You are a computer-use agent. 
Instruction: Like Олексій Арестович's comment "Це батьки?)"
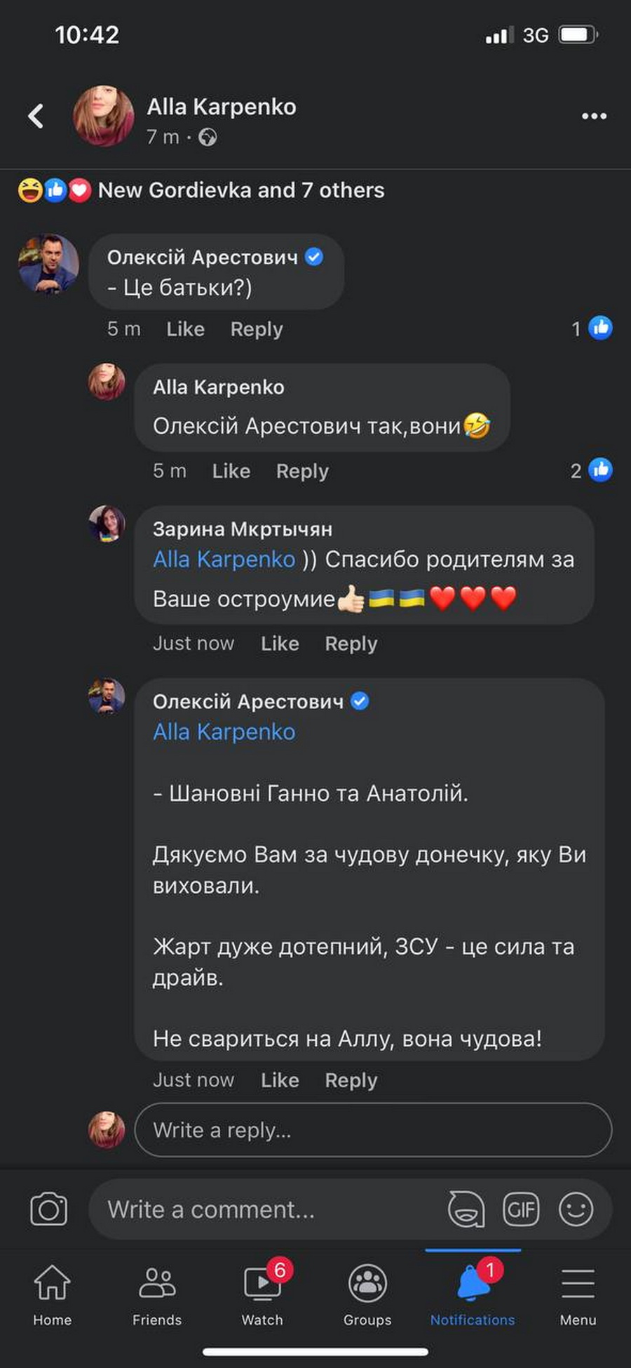[185, 329]
